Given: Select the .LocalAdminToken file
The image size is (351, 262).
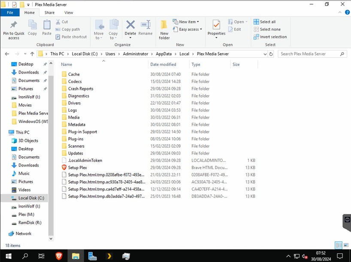Looking at the screenshot, I should pos(85,161).
